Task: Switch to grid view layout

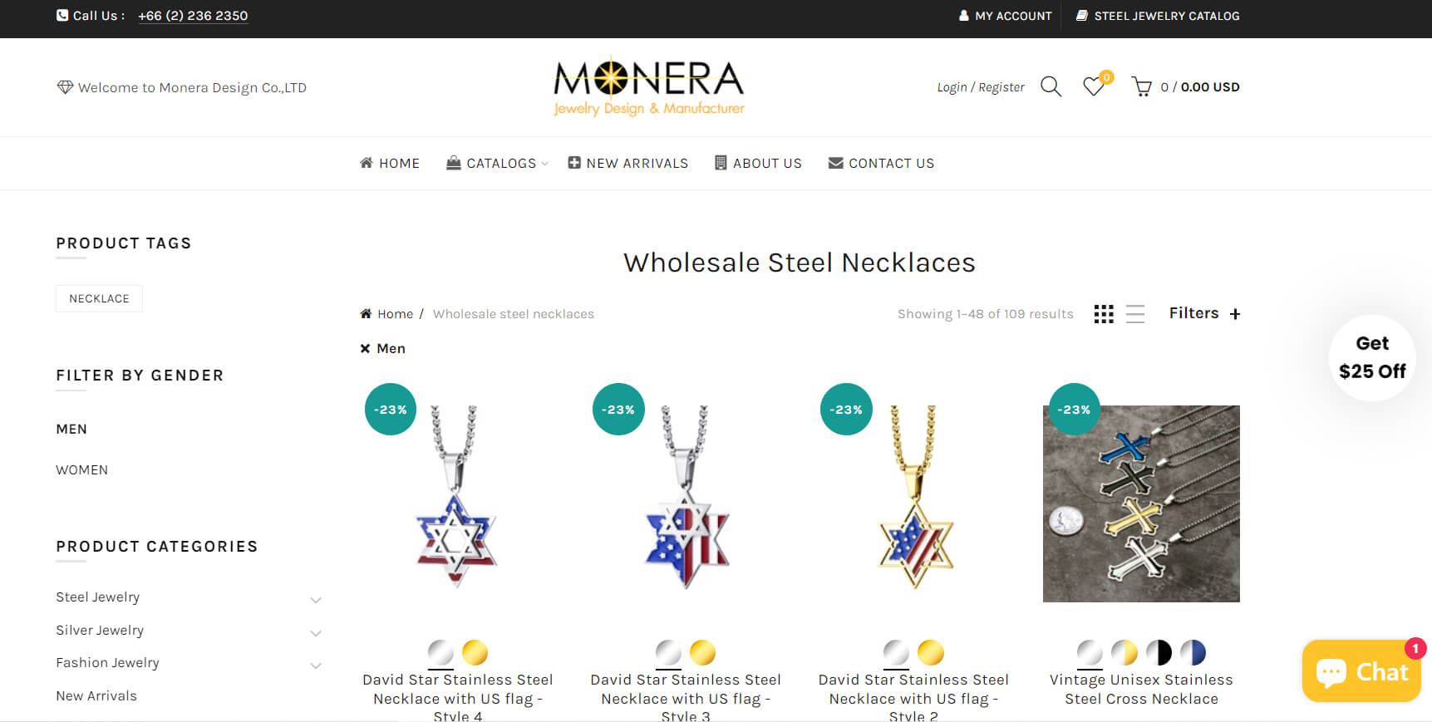Action: coord(1104,314)
